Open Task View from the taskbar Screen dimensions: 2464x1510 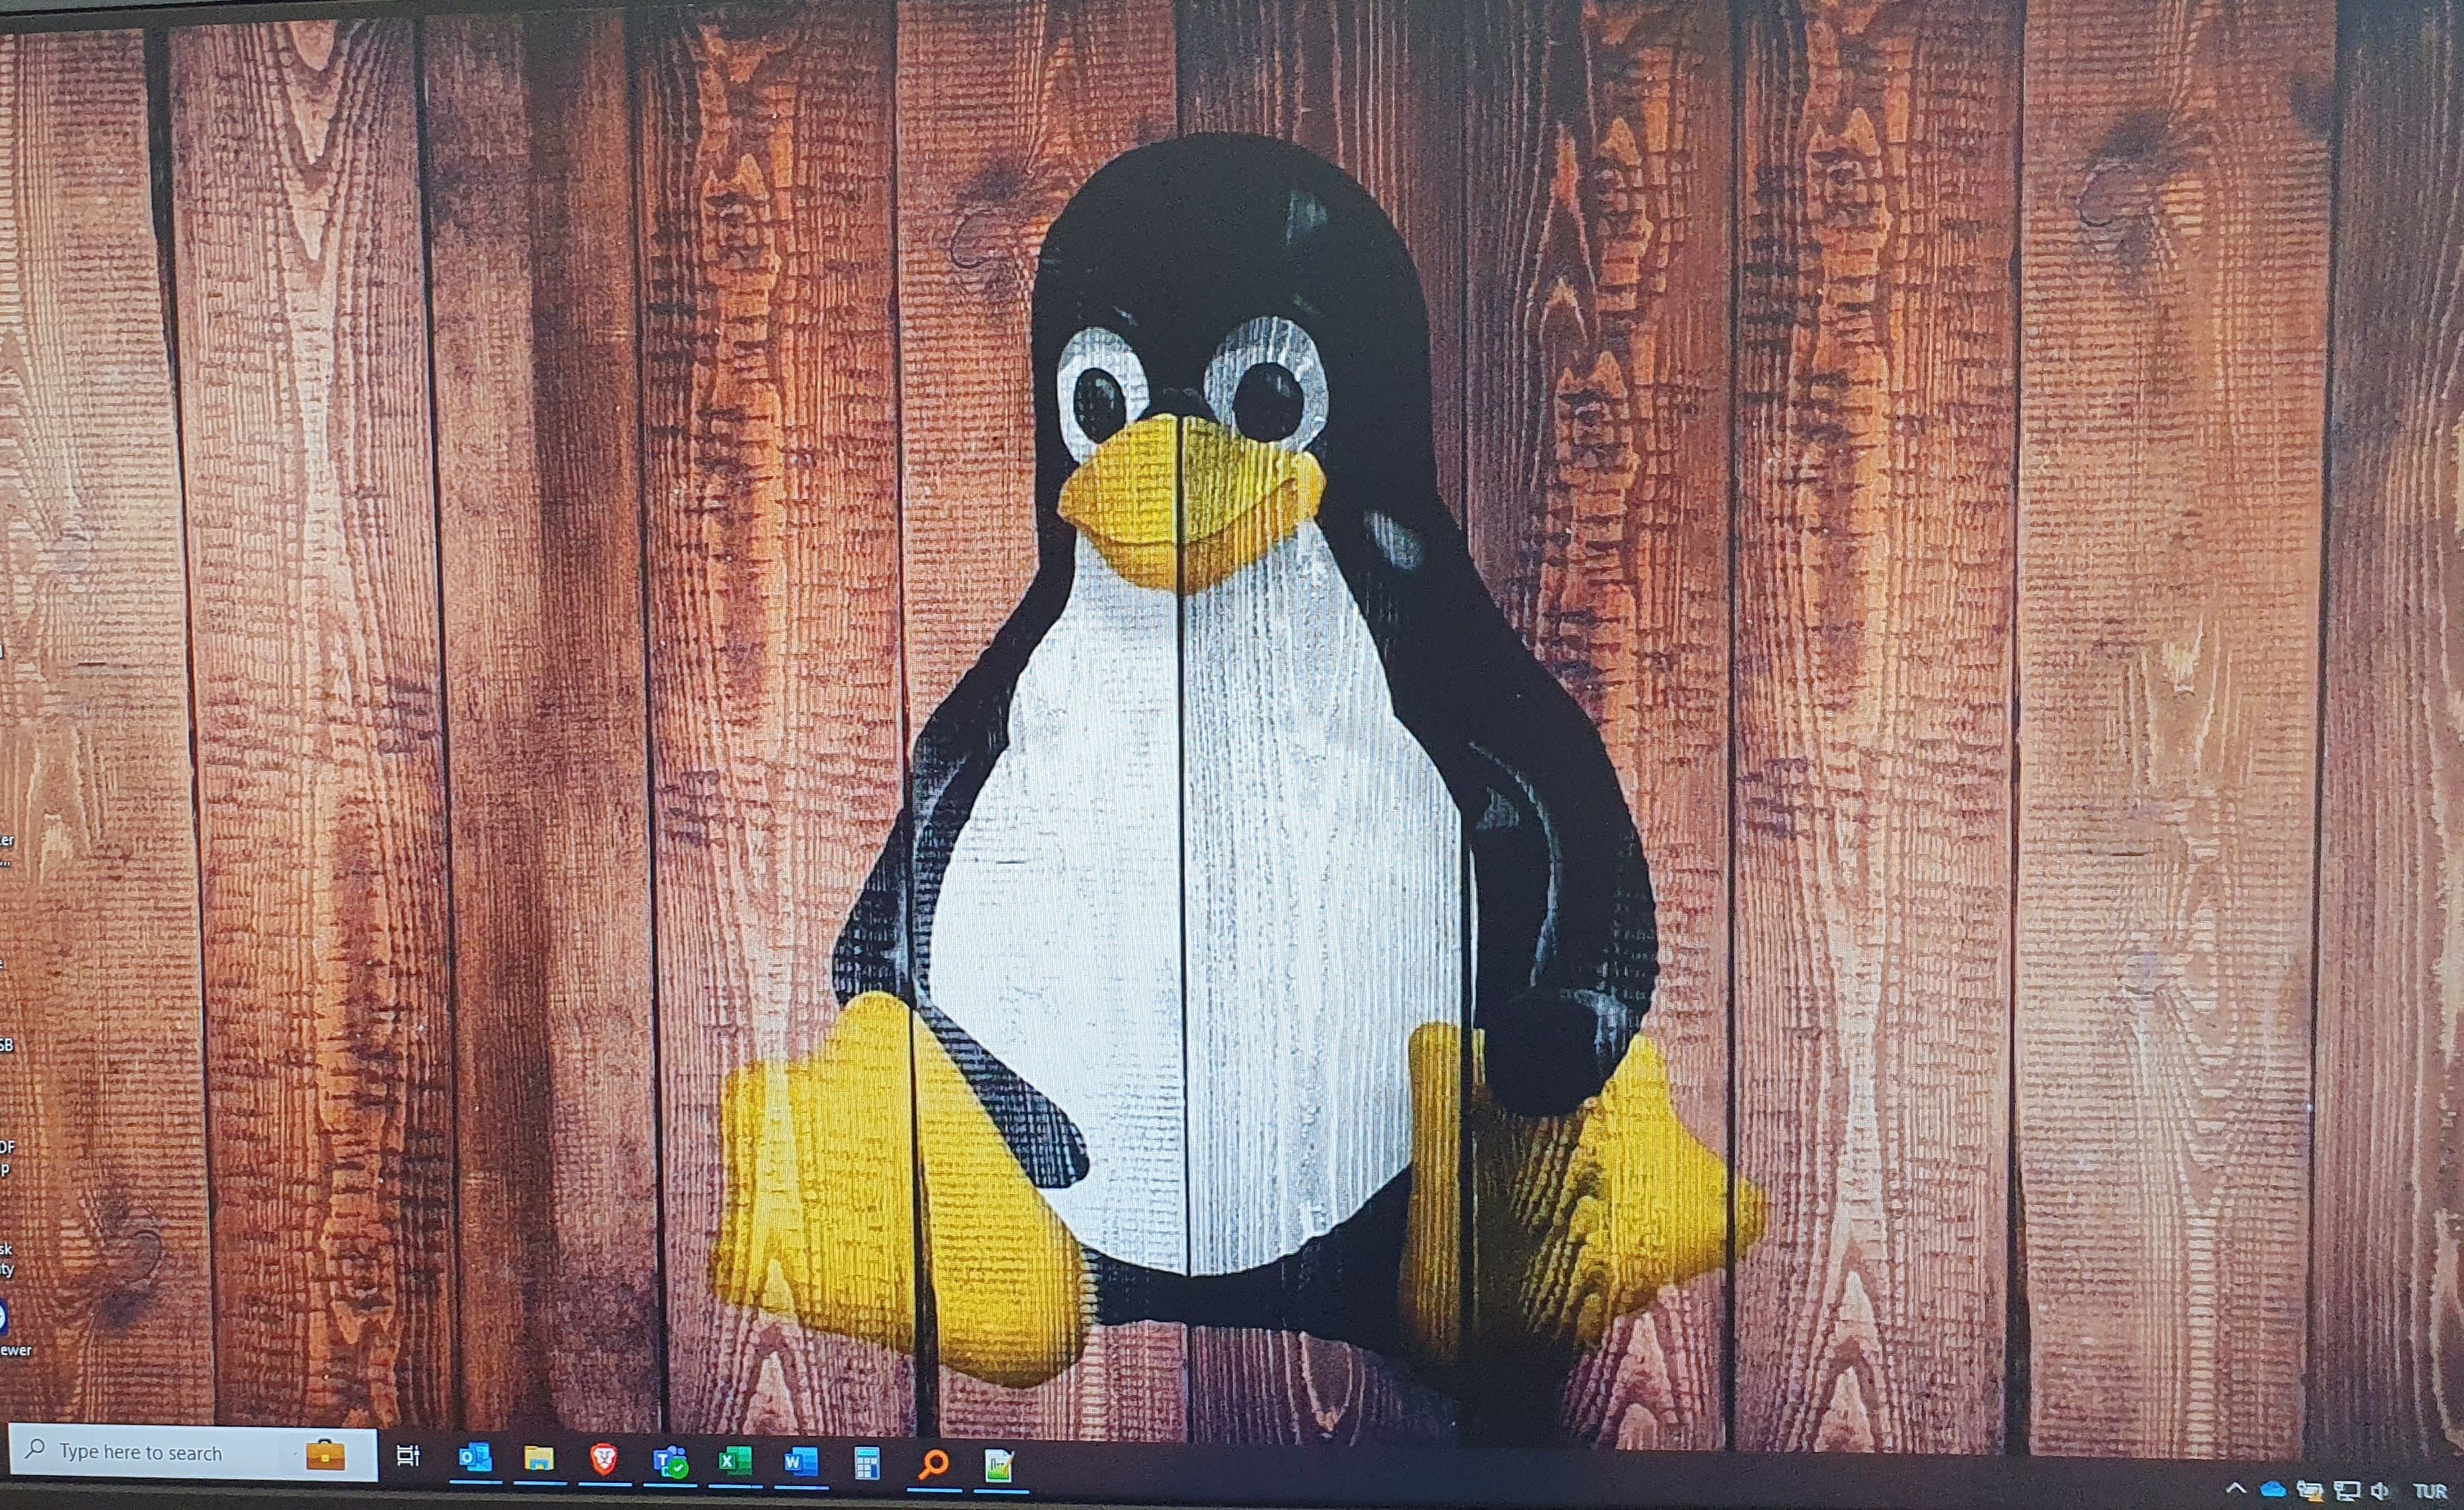pos(408,1456)
